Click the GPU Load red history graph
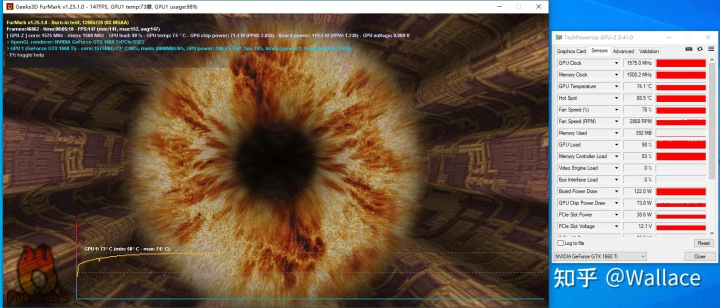Viewport: 720px width, 308px height. pyautogui.click(x=680, y=144)
